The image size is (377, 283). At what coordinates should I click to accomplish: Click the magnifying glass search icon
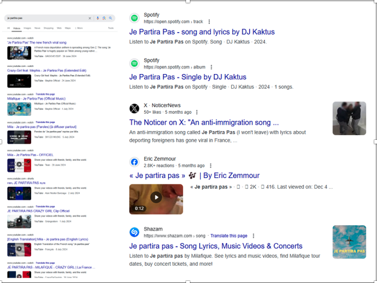pos(110,19)
